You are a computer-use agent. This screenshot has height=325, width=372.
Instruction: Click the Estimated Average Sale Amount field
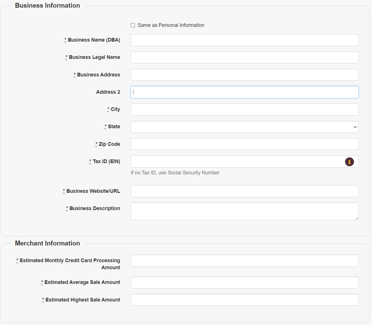[x=244, y=283]
